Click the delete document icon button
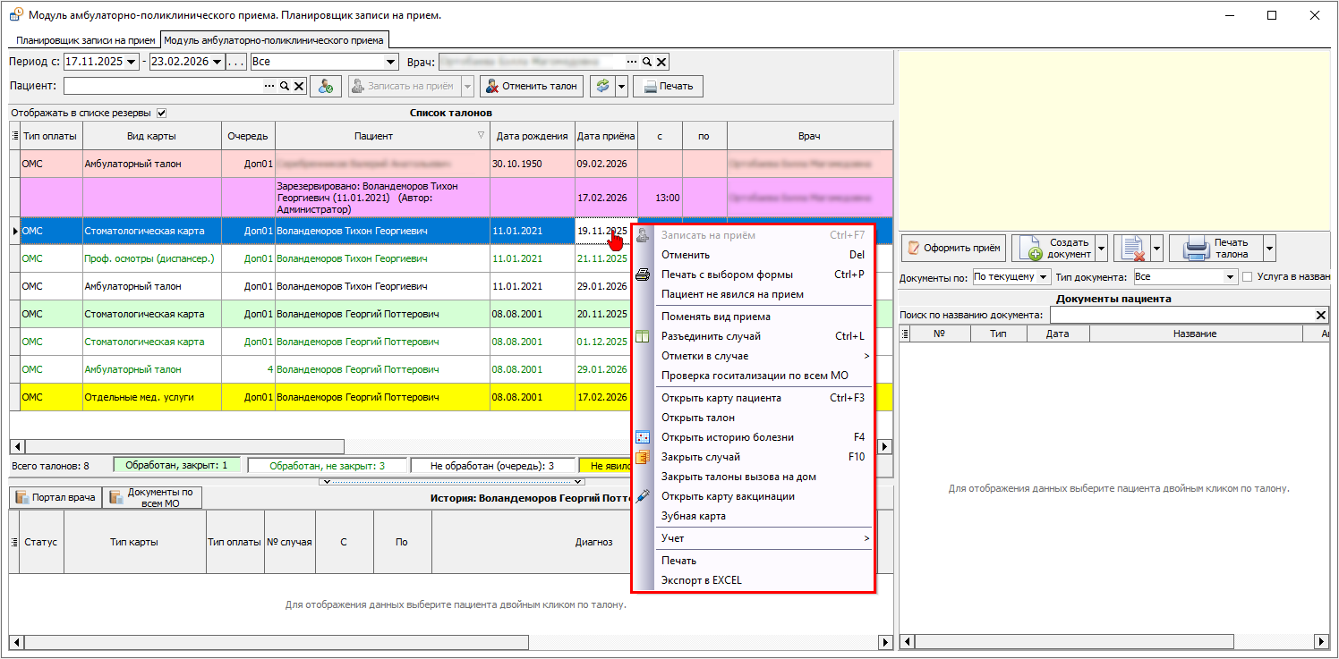 pos(1132,248)
